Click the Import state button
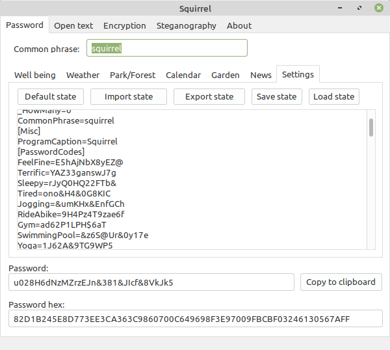The image size is (390, 350). tap(129, 96)
